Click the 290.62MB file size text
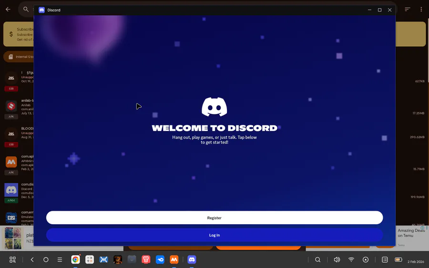This screenshot has width=429, height=268. pos(417,137)
